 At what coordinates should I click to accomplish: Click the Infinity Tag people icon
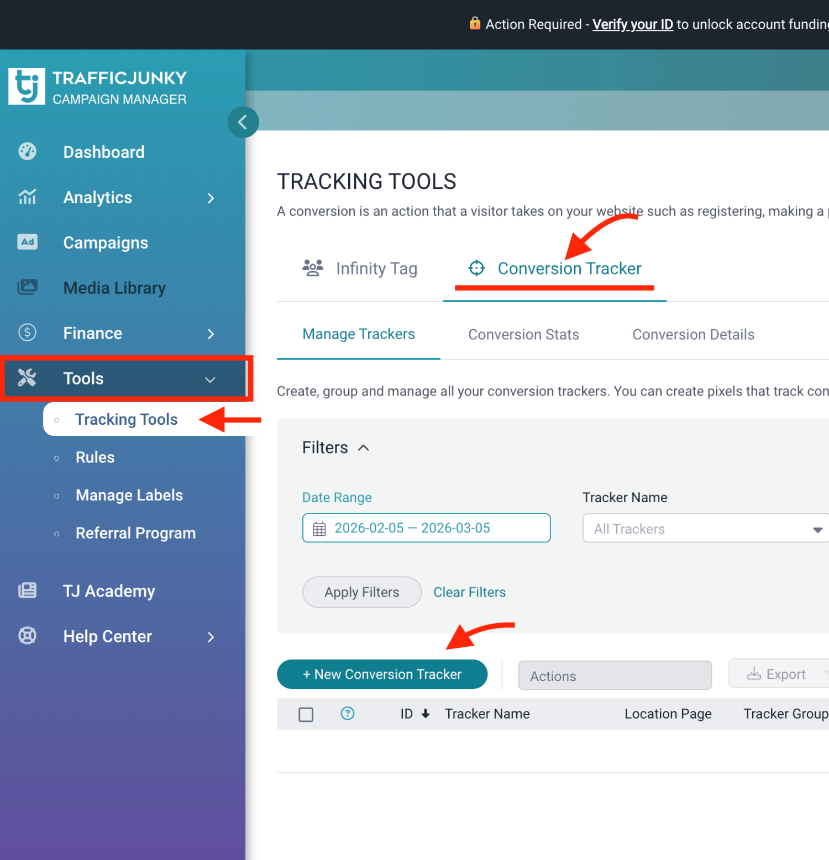pyautogui.click(x=313, y=268)
